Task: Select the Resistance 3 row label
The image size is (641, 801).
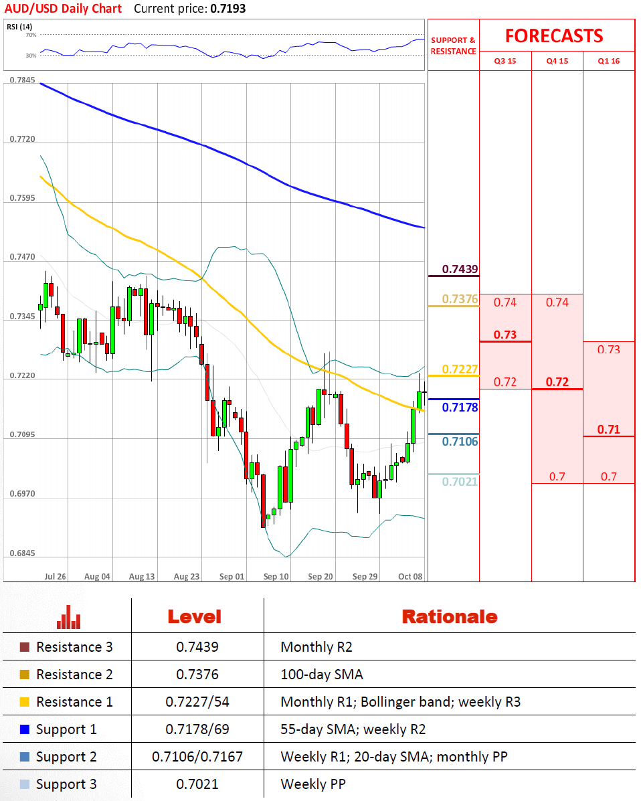Action: 74,647
